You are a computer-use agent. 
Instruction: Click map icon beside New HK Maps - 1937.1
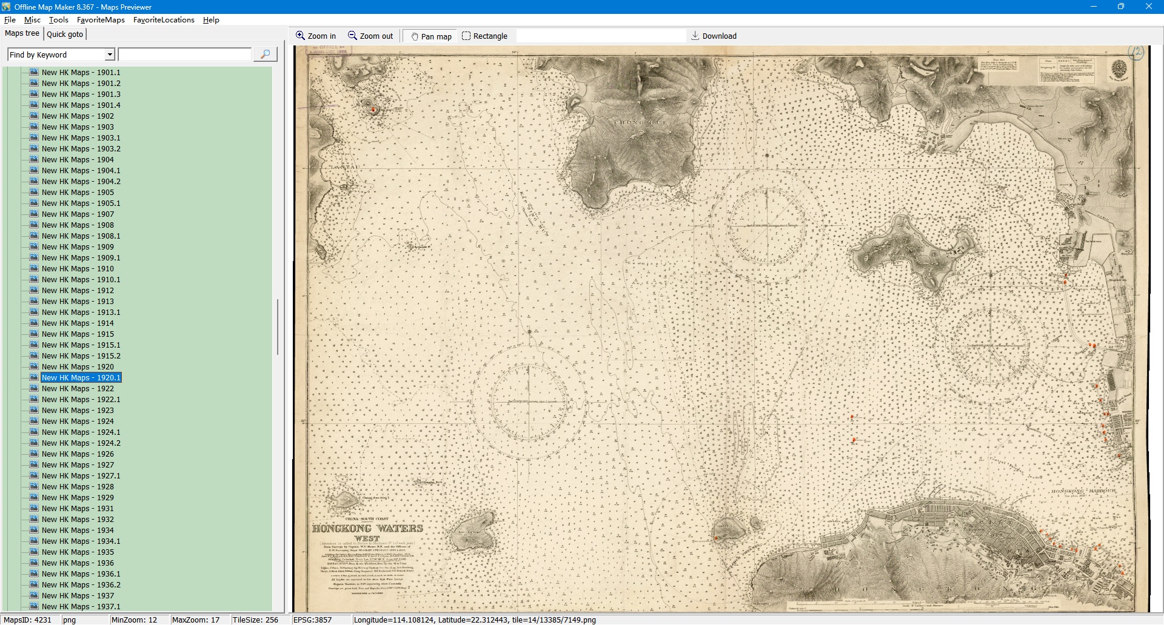34,606
